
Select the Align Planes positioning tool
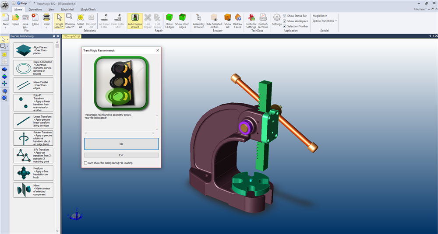(x=33, y=50)
